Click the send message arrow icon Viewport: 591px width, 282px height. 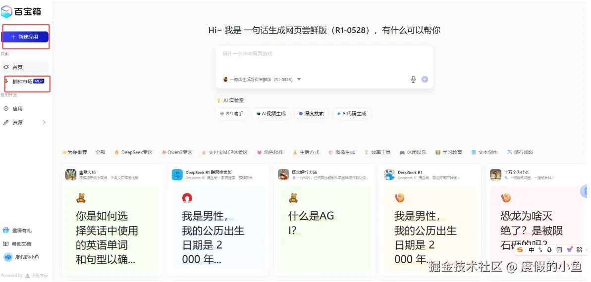pos(425,80)
